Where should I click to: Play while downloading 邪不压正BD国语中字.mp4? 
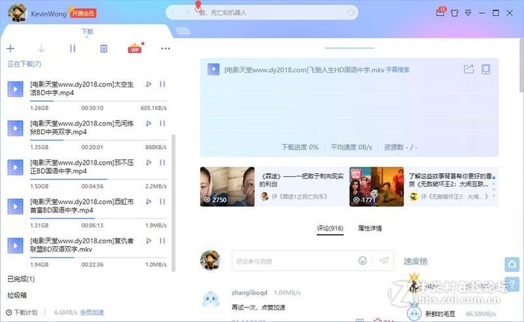click(x=149, y=163)
